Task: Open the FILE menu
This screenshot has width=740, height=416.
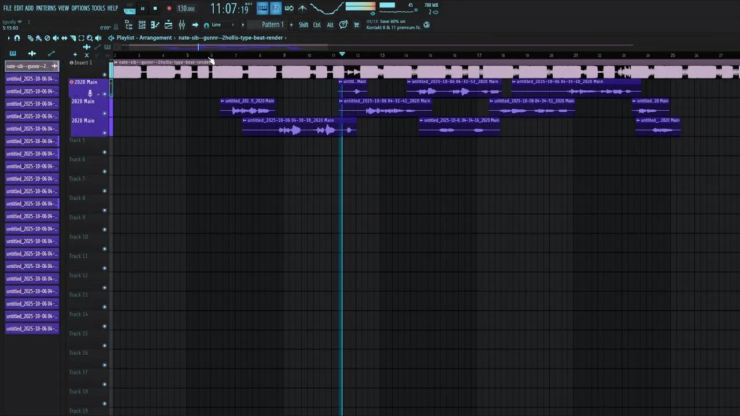Action: (x=8, y=8)
